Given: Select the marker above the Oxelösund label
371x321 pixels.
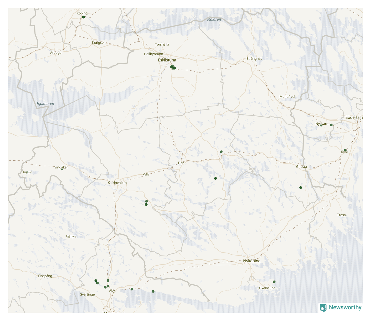Looking at the screenshot, I should coord(274,282).
